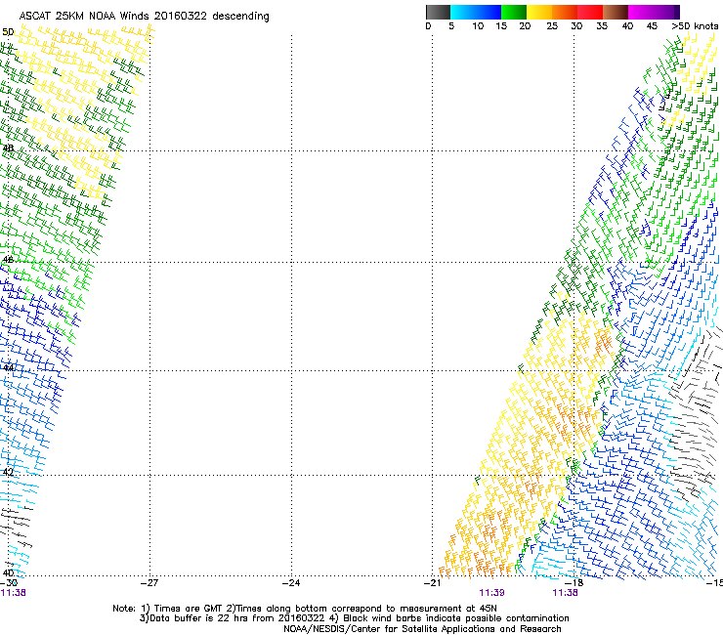Click the longitude label '-18'

pos(574,583)
